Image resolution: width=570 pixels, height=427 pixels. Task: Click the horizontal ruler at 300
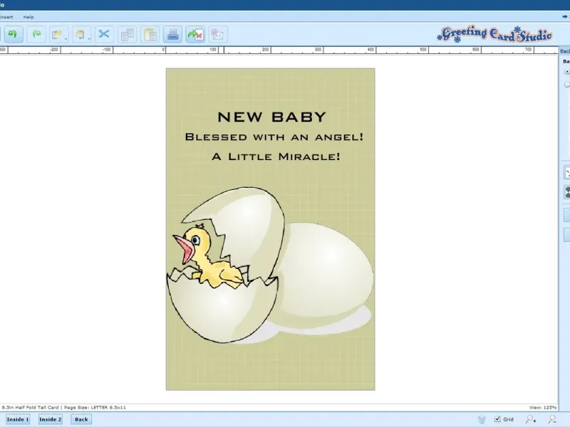coord(318,50)
